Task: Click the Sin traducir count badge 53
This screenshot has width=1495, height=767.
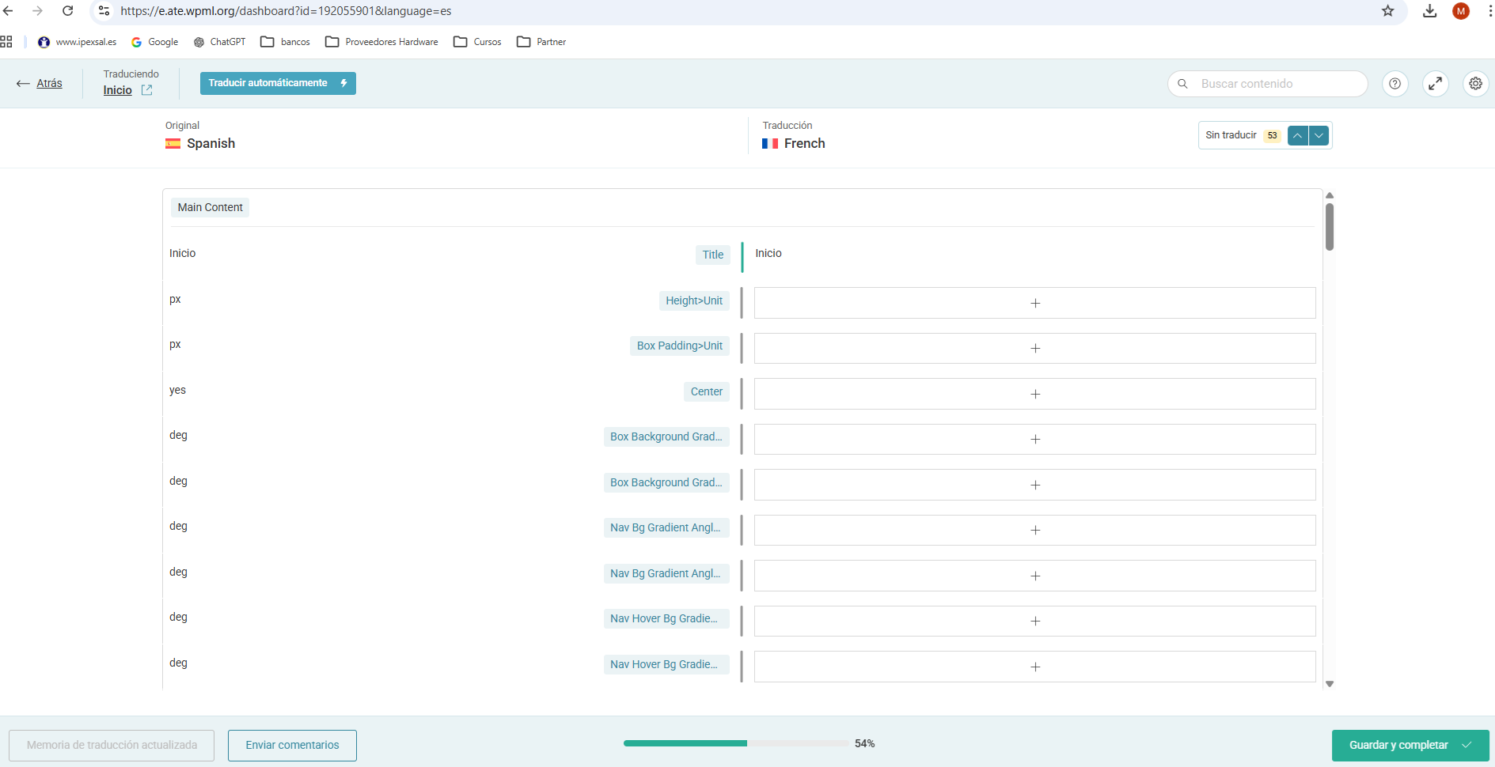Action: [1272, 135]
